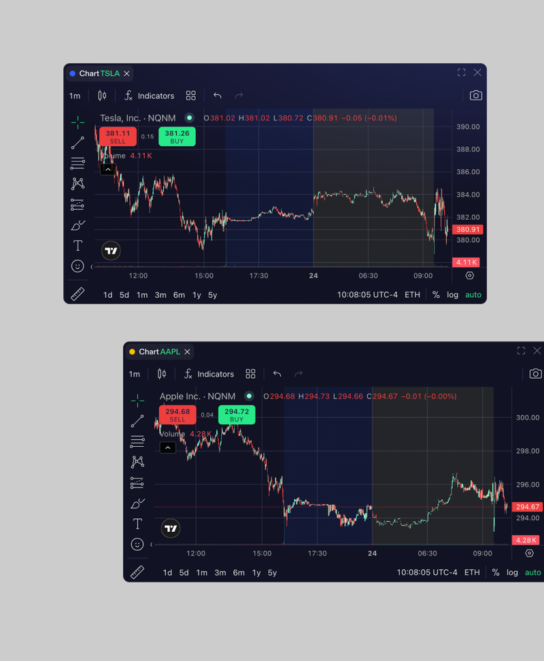544x661 pixels.
Task: Open TradingView logo in TSLA chart
Action: (111, 251)
